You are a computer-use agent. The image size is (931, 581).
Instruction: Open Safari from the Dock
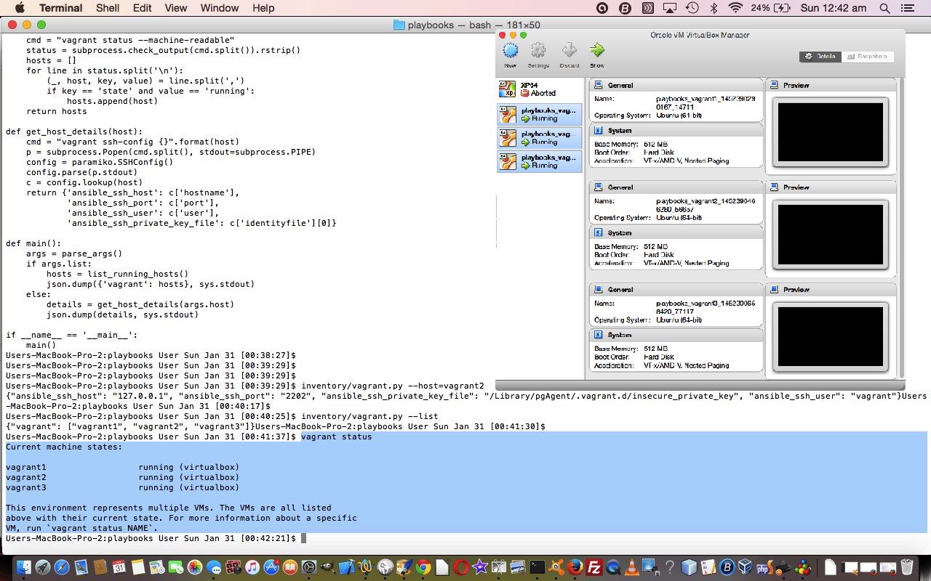[x=62, y=566]
